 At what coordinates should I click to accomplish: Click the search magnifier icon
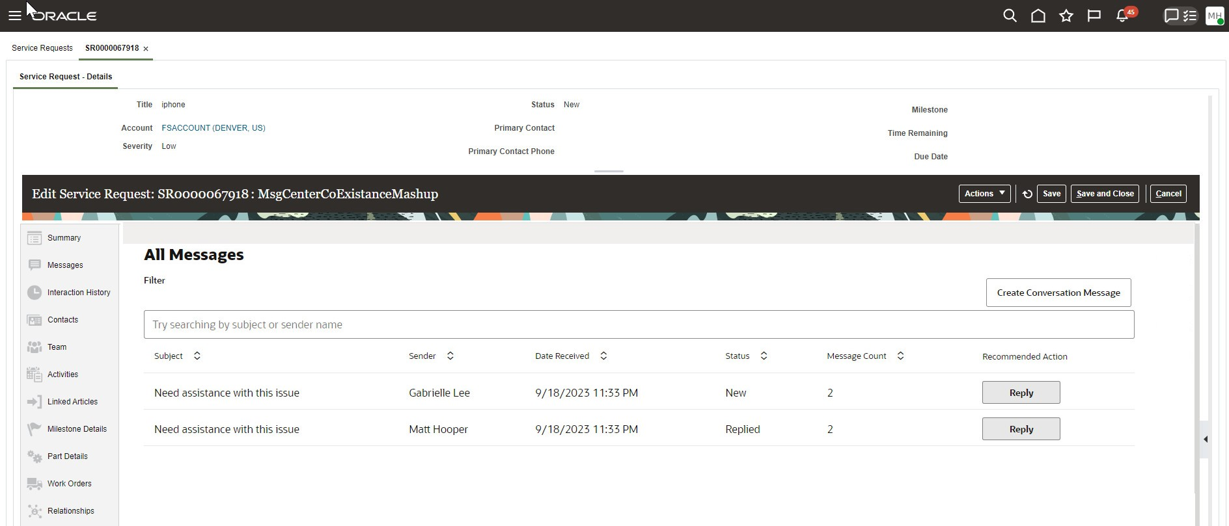click(1010, 16)
